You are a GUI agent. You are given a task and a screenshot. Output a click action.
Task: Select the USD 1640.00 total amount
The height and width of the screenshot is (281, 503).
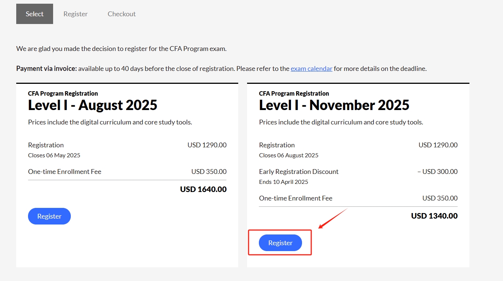pyautogui.click(x=203, y=189)
